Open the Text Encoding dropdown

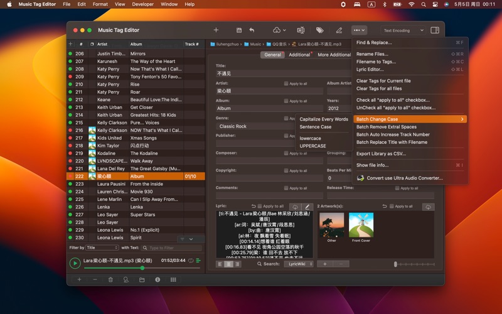tap(403, 30)
